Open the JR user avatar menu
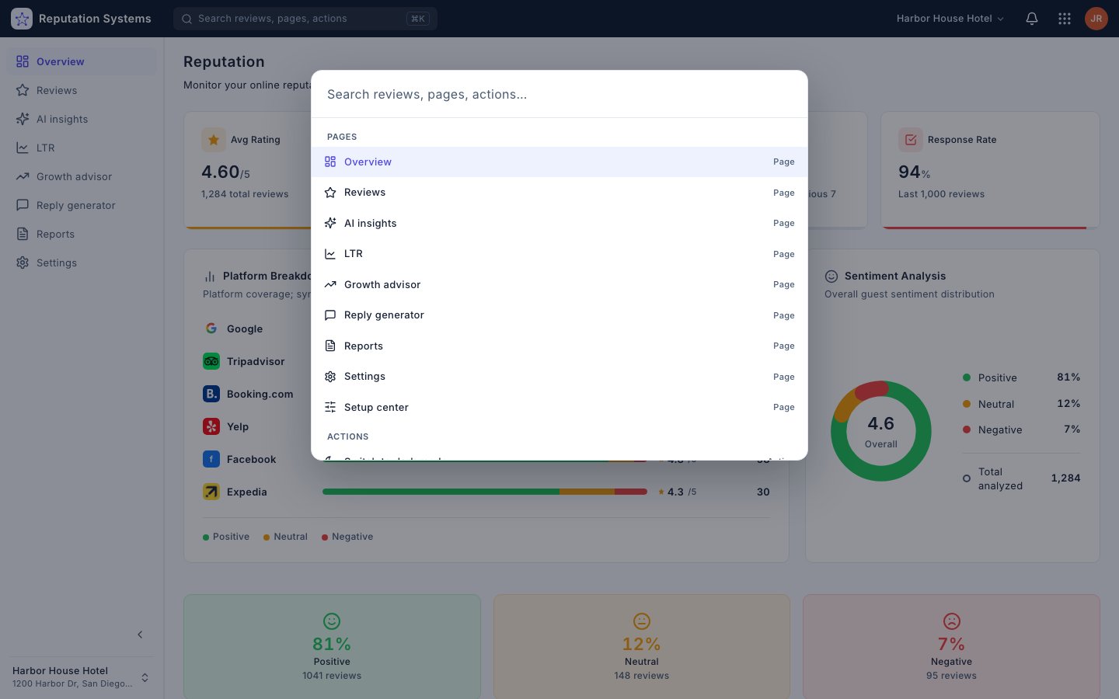Viewport: 1119px width, 699px height. tap(1096, 19)
